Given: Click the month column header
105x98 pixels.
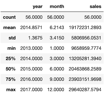Looking at the screenshot, I should pyautogui.click(x=57, y=7).
